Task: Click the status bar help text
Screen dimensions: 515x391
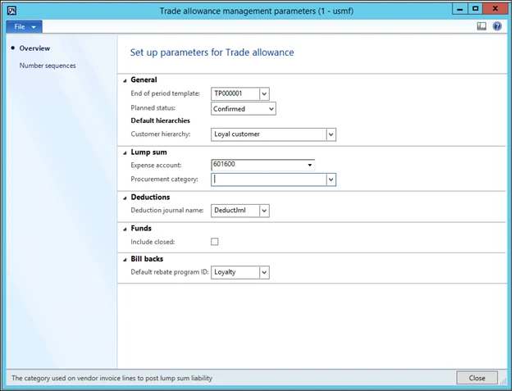Action: 112,378
